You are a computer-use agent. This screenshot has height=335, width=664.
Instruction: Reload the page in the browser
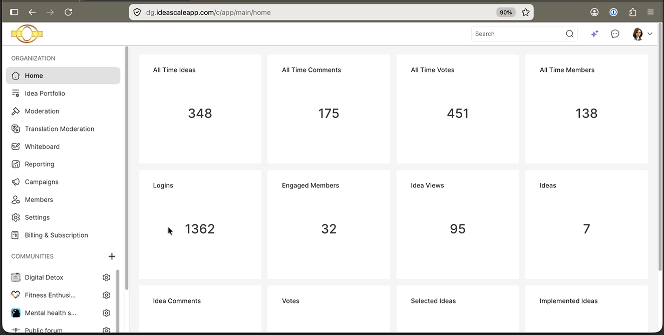[68, 12]
